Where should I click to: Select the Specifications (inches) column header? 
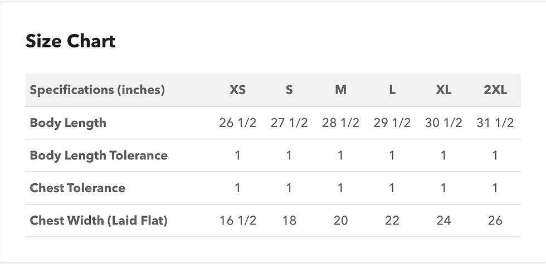[x=97, y=90]
